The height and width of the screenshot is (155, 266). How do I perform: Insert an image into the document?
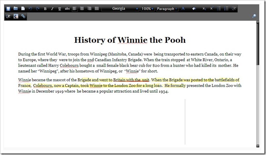pos(16,16)
